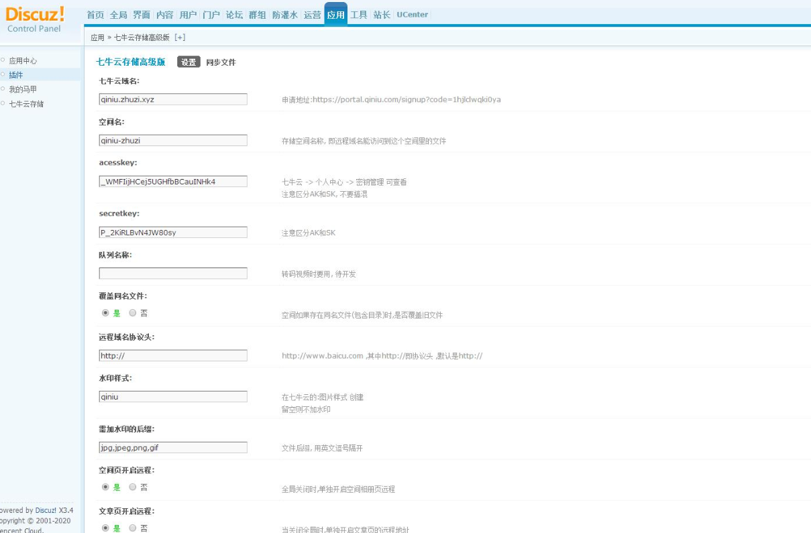Click the acesskey input field
Viewport: 811px width, 533px height.
(173, 181)
